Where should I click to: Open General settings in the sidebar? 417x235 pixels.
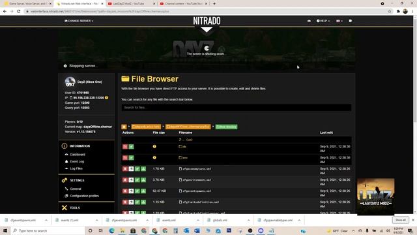[76, 189]
